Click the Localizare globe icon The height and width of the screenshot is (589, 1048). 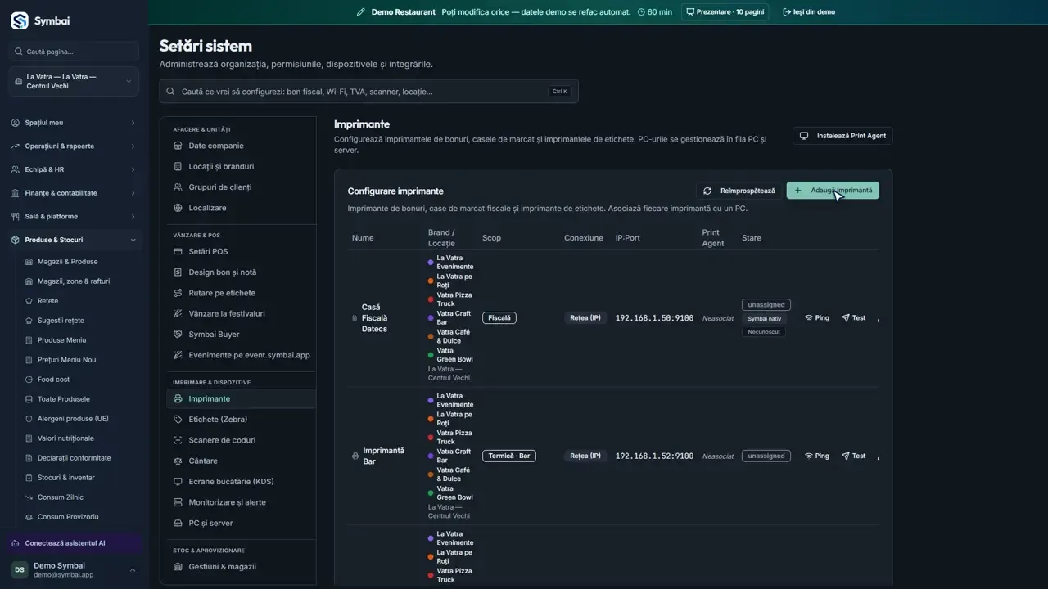178,208
